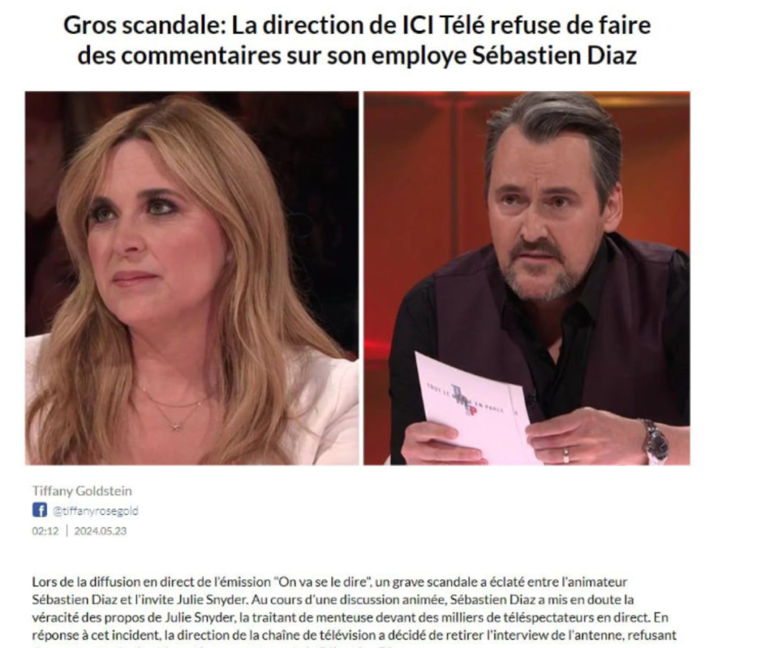The image size is (757, 648).
Task: Click "Sébastien Diaz" in the headline
Action: coord(554,55)
